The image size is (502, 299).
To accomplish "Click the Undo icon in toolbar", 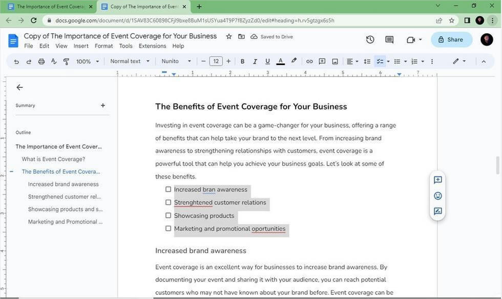I will click(16, 61).
